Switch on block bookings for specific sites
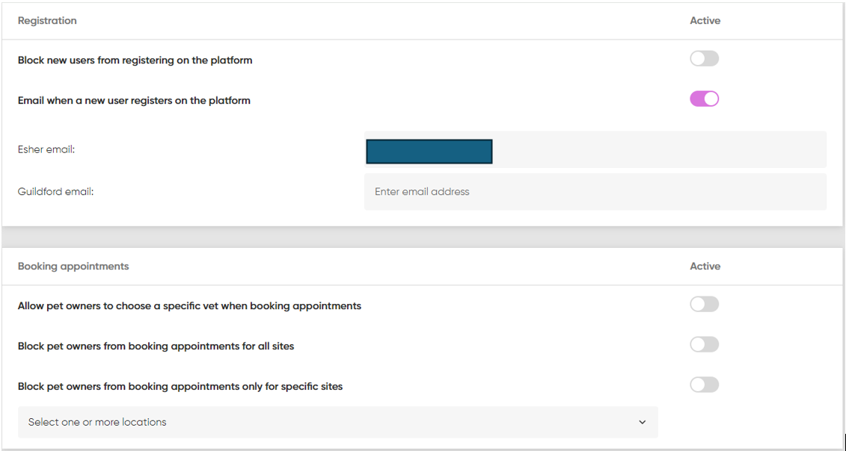The width and height of the screenshot is (846, 451). point(704,385)
